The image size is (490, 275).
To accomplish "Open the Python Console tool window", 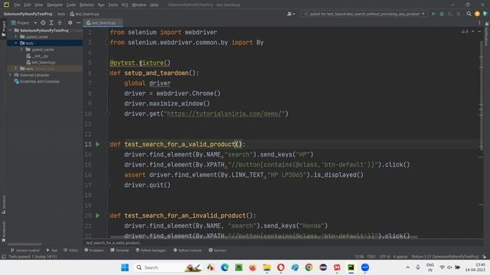I will pos(188,250).
